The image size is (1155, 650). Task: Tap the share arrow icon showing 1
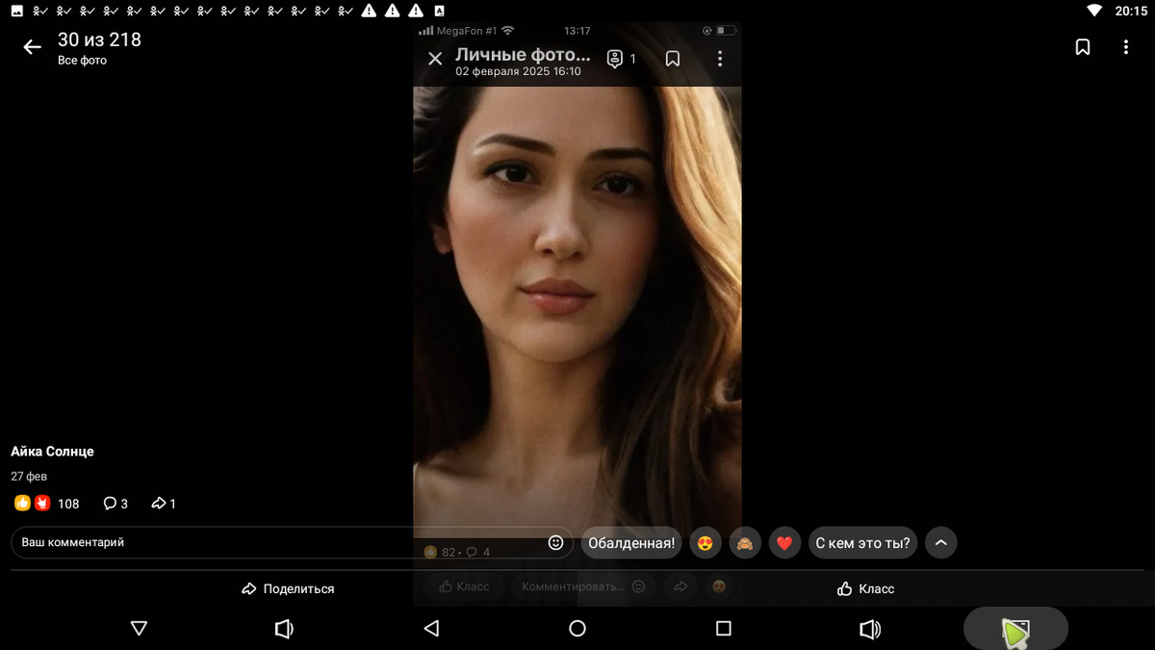166,504
